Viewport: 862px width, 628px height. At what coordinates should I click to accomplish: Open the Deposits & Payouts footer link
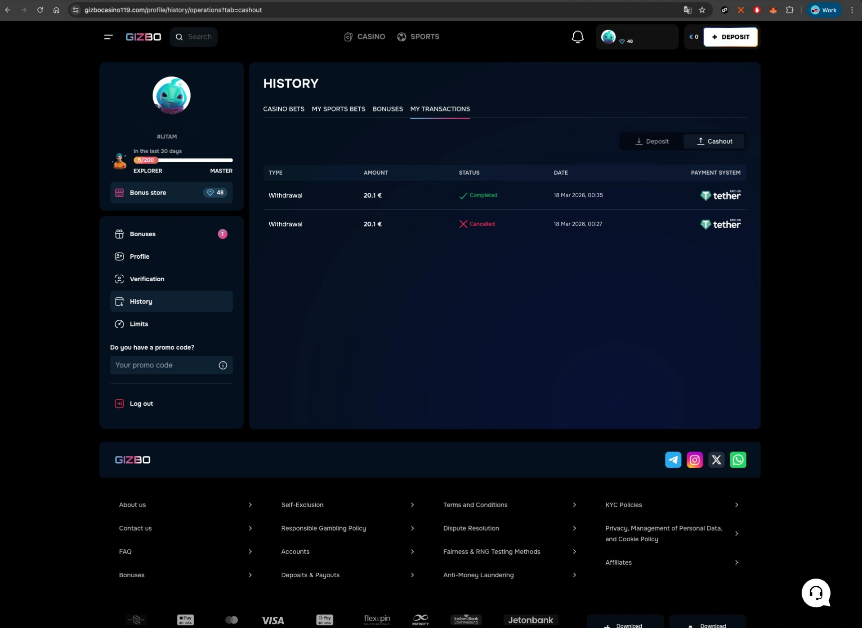310,575
